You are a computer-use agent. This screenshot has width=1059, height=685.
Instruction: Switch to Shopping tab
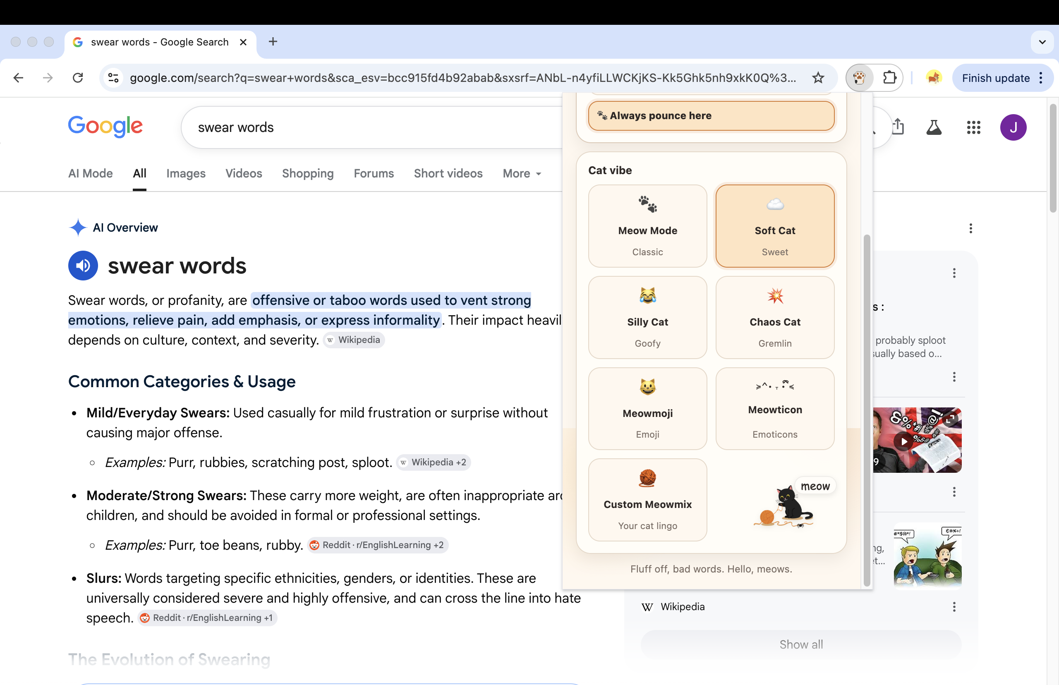[x=308, y=173]
